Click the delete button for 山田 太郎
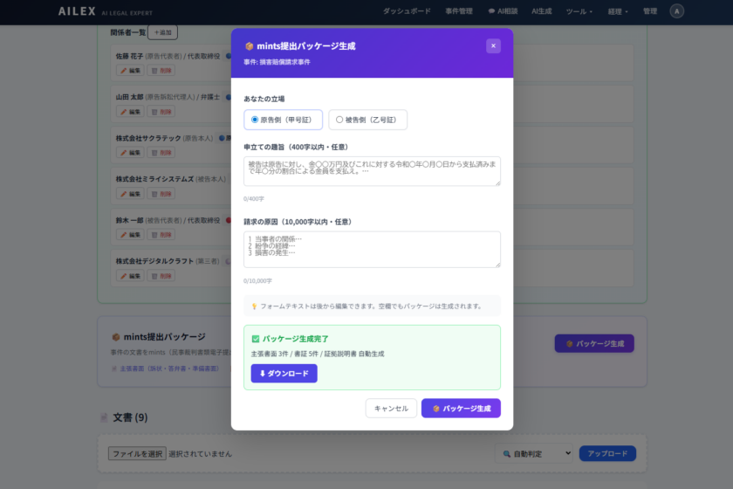Screen dimensions: 733x489 click(161, 112)
